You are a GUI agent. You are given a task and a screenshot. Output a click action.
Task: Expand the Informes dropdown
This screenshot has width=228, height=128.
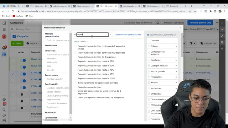point(208,43)
